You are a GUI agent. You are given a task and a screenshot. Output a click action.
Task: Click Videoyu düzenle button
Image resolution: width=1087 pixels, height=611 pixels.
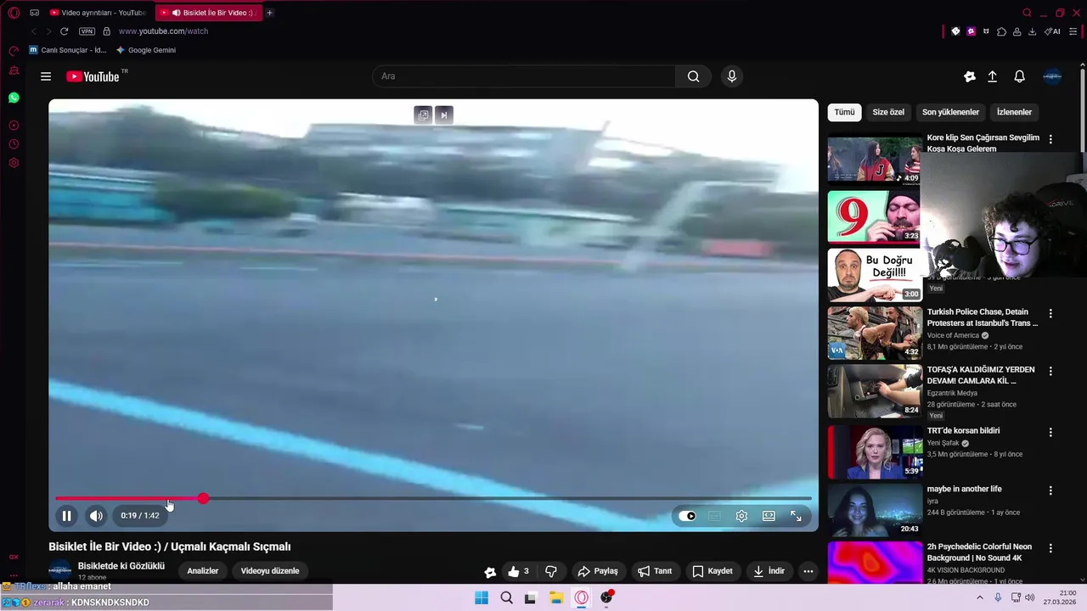coord(270,571)
